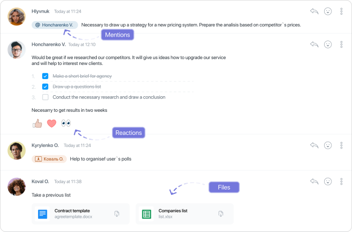This screenshot has width=352, height=232.
Task: Click the @ Honcharenko V. mention tag
Action: click(55, 25)
